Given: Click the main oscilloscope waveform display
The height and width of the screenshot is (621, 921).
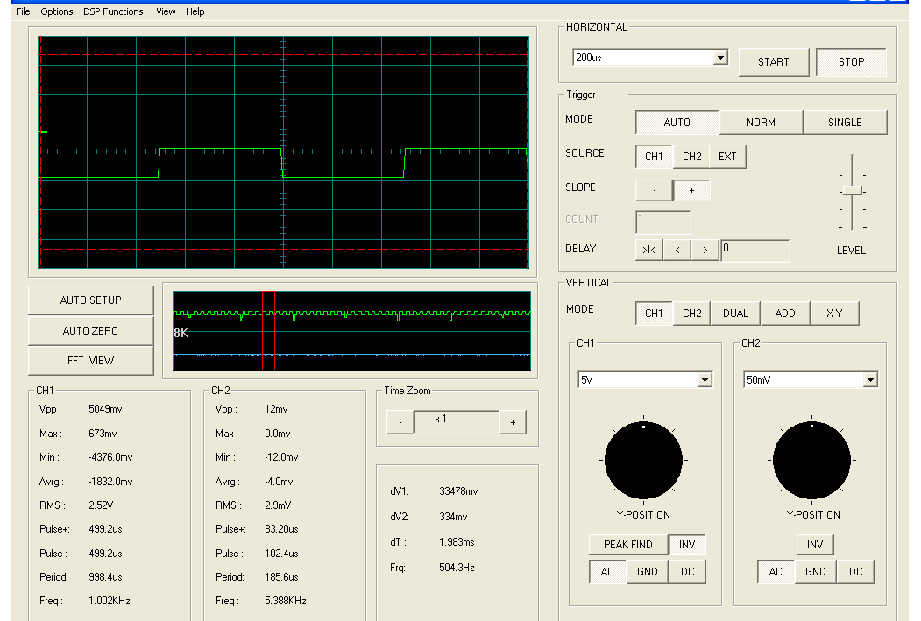Looking at the screenshot, I should pos(284,152).
